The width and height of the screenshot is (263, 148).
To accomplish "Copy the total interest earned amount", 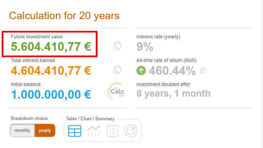I will pyautogui.click(x=117, y=70).
